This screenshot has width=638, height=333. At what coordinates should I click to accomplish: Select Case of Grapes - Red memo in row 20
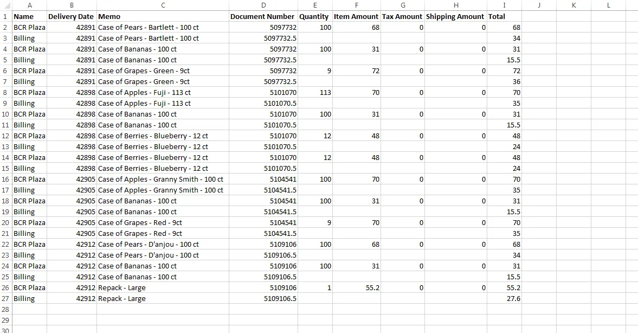click(x=163, y=223)
